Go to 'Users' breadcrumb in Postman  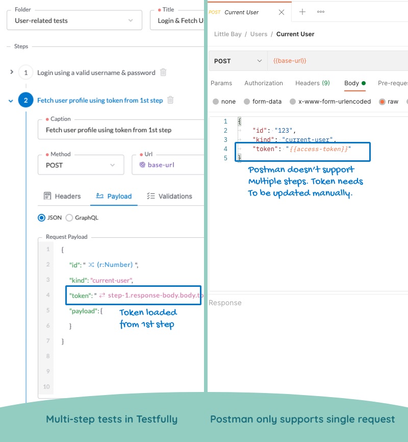[259, 34]
